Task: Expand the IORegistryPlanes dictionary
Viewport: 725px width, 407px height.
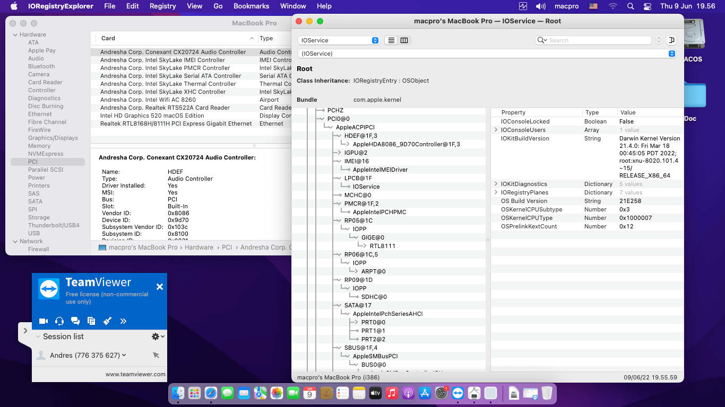Action: click(x=496, y=192)
